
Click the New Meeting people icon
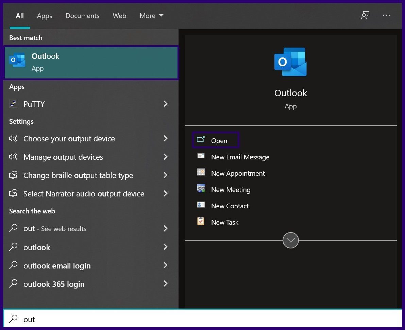coord(201,189)
